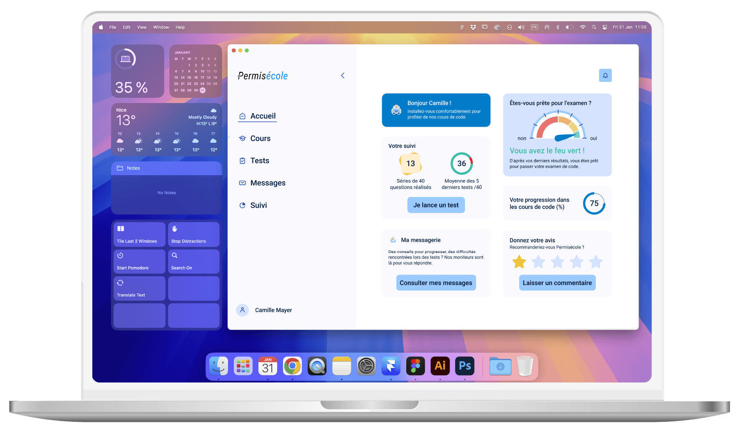This screenshot has width=739, height=433.
Task: Rate four stars in Donnez votre avis
Action: 577,262
